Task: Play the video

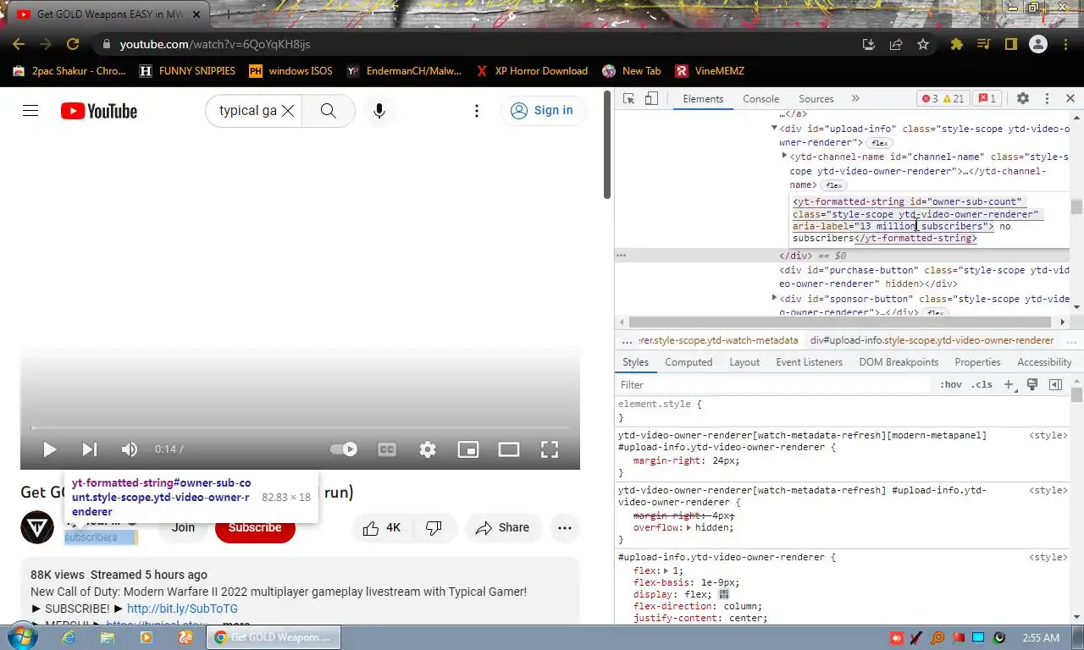Action: click(49, 449)
